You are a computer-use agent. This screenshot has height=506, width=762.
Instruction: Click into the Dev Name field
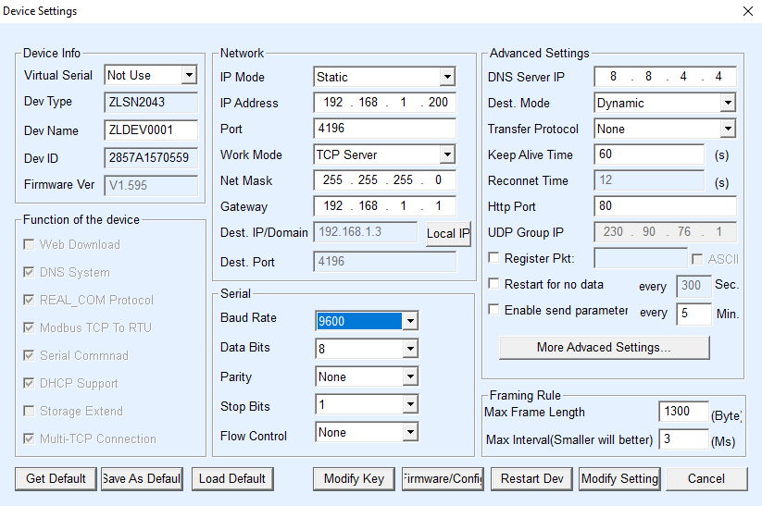(x=151, y=130)
